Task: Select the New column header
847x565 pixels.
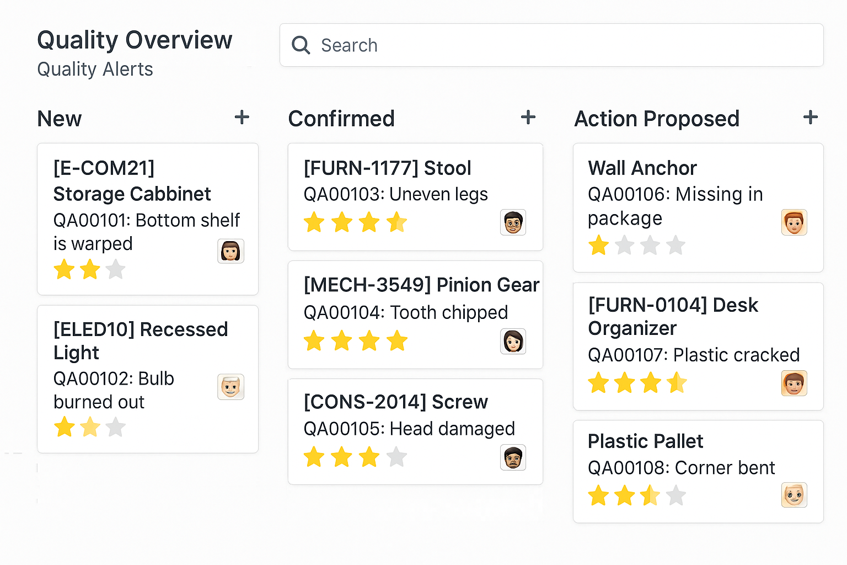Action: [x=59, y=119]
